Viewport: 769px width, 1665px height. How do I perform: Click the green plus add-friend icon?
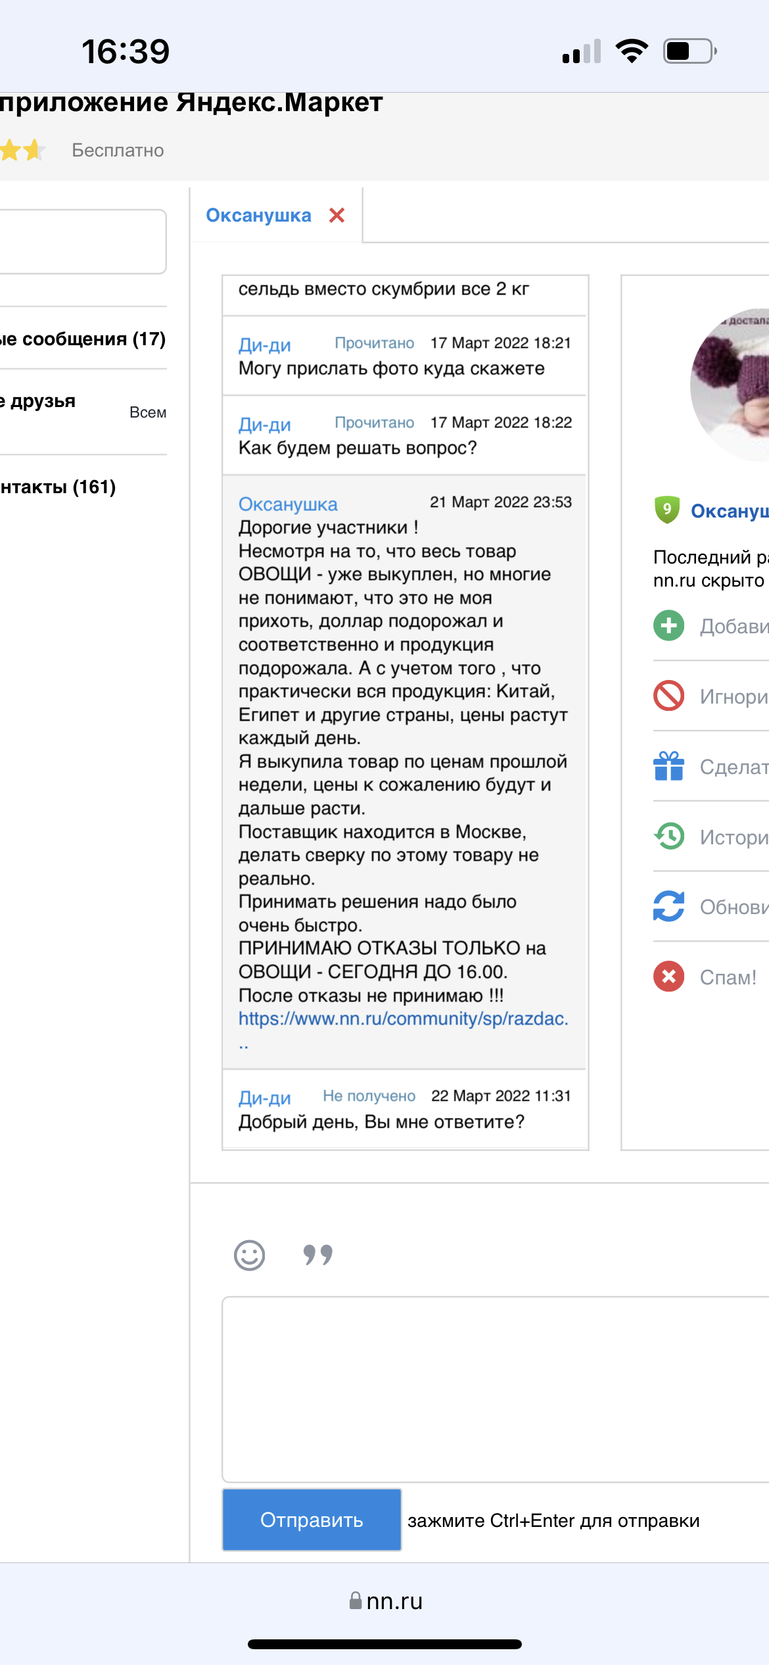pyautogui.click(x=669, y=625)
